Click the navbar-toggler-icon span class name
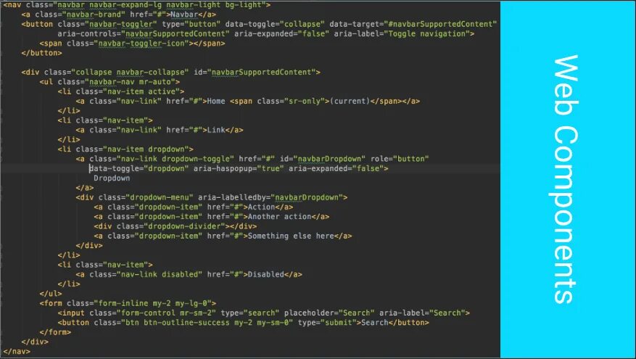The height and width of the screenshot is (359, 636). click(141, 44)
